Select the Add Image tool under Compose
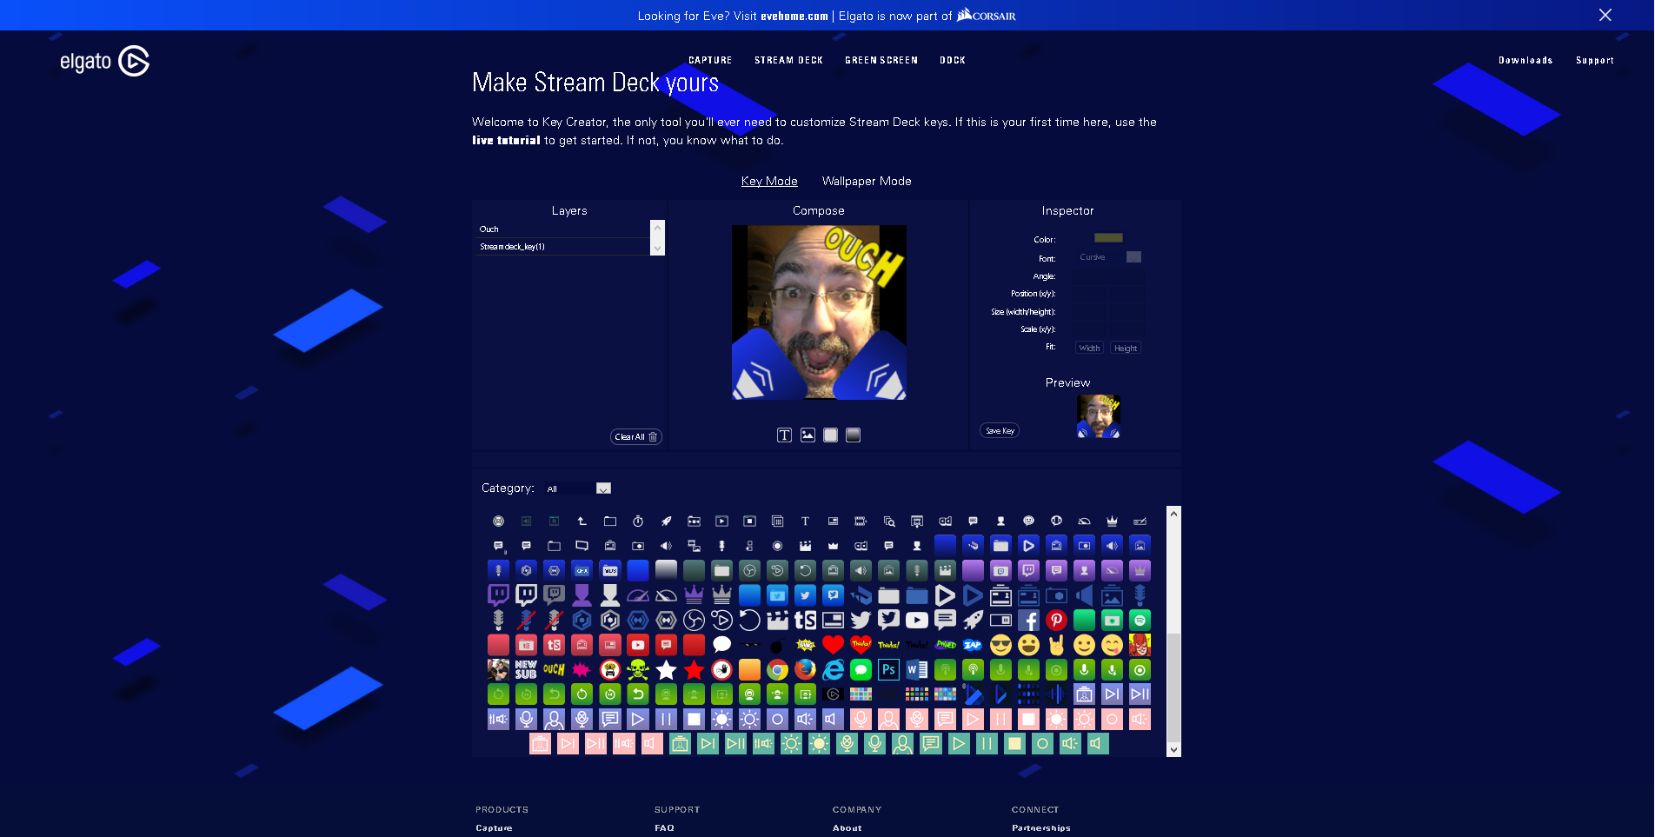This screenshot has width=1655, height=837. pos(808,435)
